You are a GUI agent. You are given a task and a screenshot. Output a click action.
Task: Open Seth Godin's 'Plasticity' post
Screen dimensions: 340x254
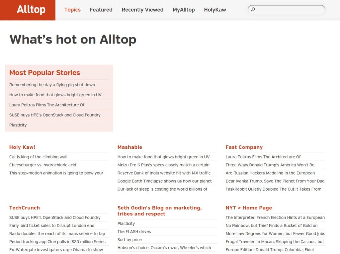[x=126, y=224]
